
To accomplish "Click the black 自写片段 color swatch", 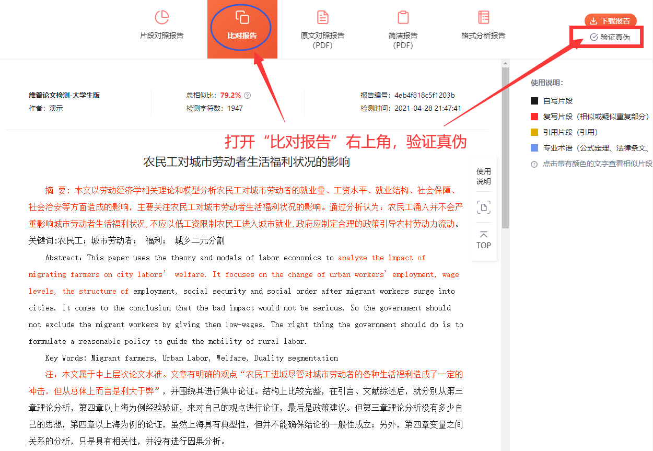I will point(534,101).
